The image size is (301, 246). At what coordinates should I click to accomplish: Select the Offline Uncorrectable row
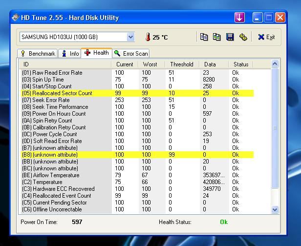137,209
